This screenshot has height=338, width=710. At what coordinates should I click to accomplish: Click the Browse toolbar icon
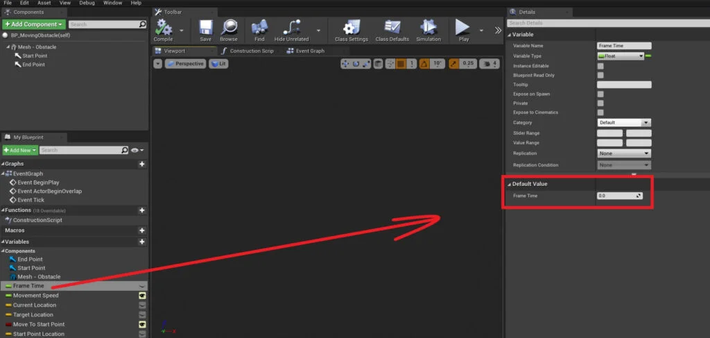coord(229,29)
